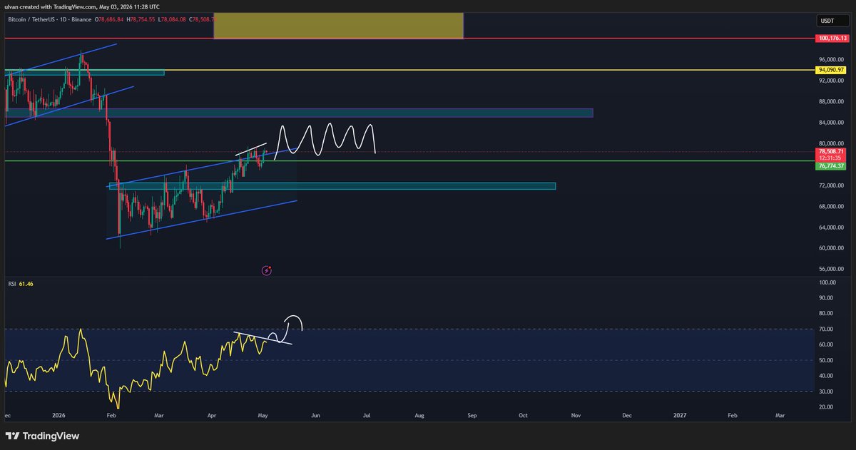Click the 88,000.00 price axis label
Viewport: 856px width, 450px height.
click(x=831, y=101)
